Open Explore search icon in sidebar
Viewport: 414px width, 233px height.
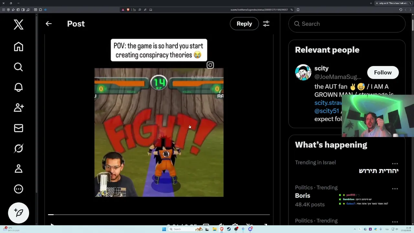coord(18,67)
